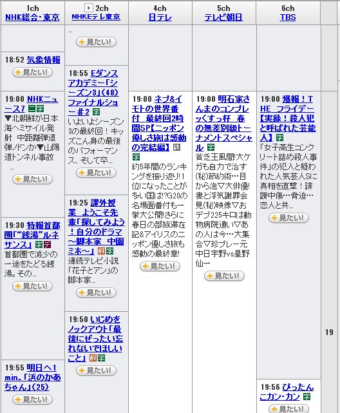Click description text starting 約5年間のランキング

coord(160,210)
